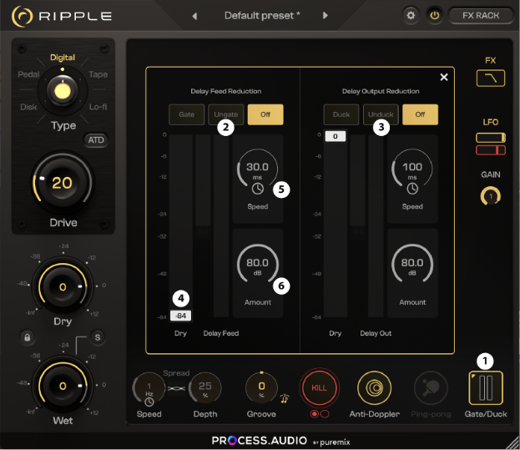This screenshot has width=520, height=450.
Task: Click the feed 80.0 dB Amount knob
Action: 258,264
